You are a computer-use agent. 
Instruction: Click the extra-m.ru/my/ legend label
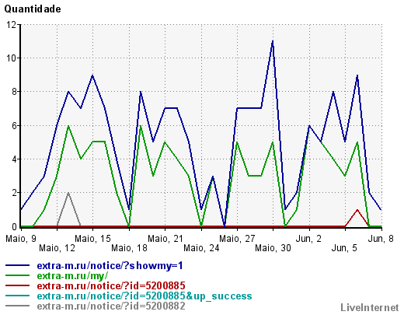point(72,276)
